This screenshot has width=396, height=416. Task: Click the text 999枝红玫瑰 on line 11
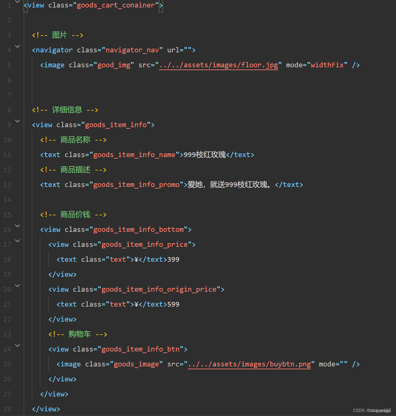205,155
